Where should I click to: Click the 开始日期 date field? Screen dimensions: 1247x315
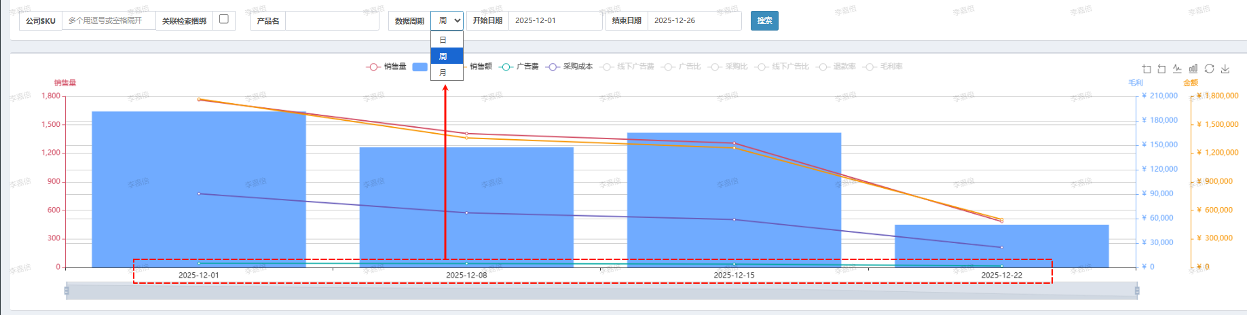click(555, 20)
